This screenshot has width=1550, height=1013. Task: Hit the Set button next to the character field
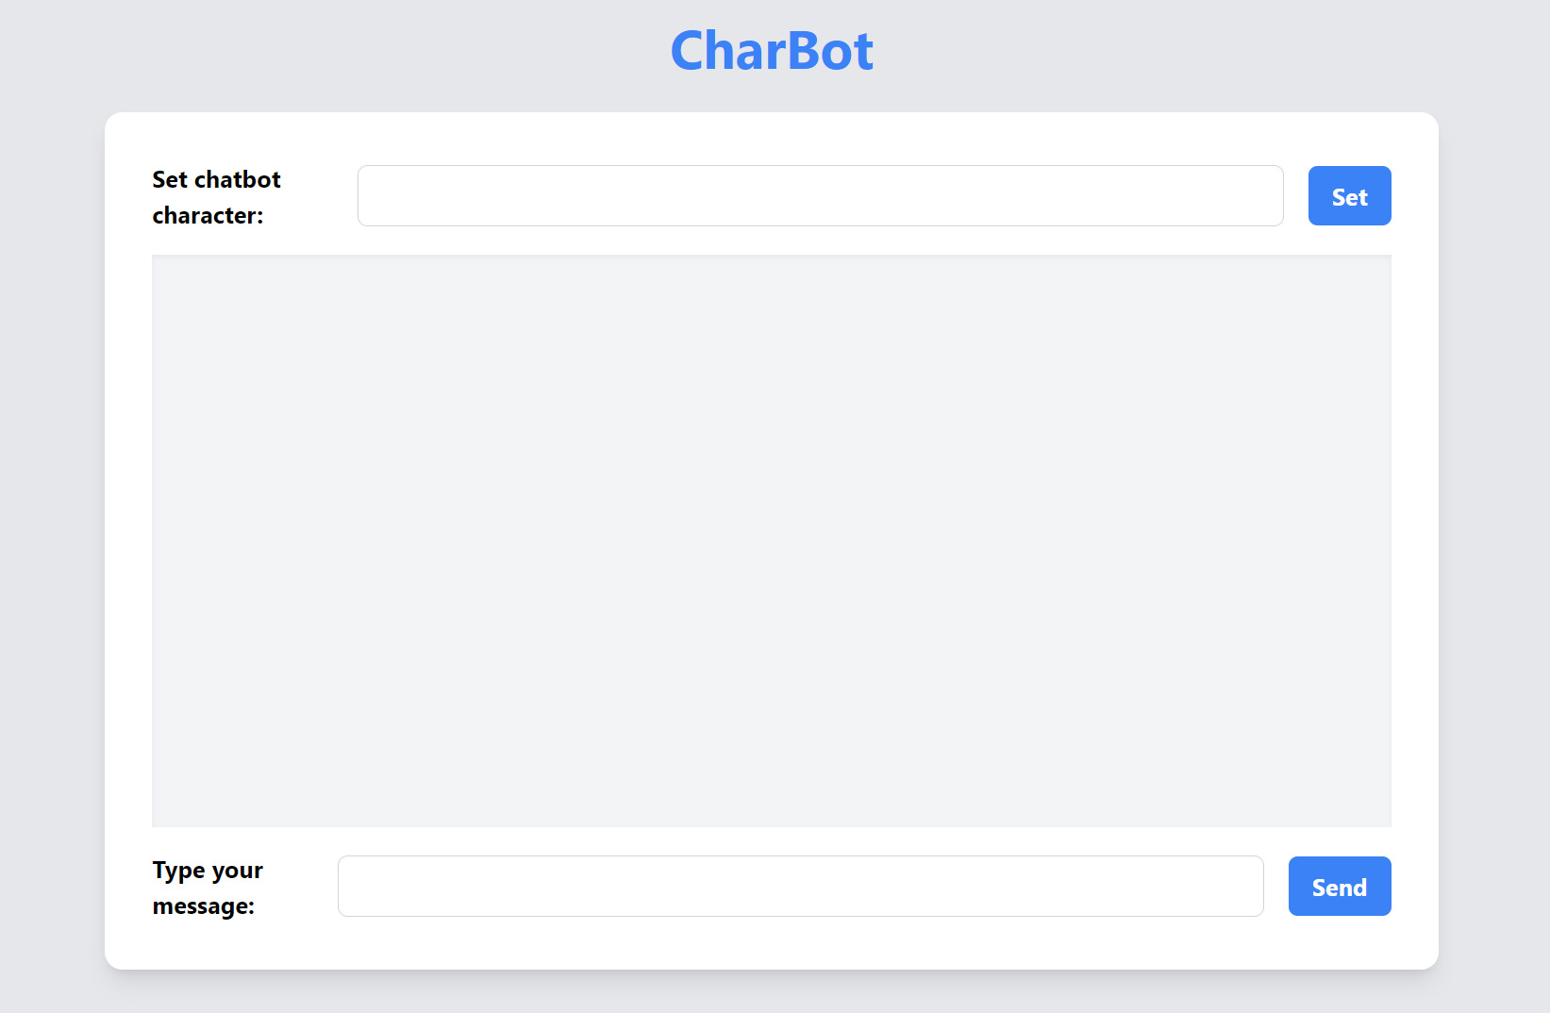(1349, 196)
